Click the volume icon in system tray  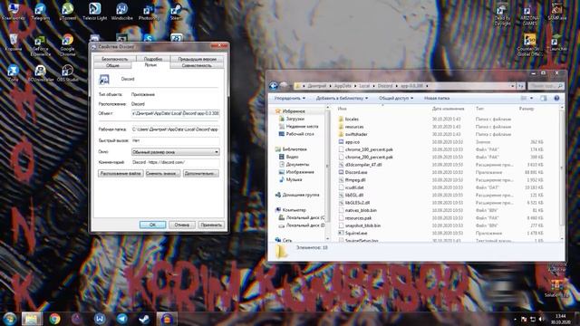541,319
